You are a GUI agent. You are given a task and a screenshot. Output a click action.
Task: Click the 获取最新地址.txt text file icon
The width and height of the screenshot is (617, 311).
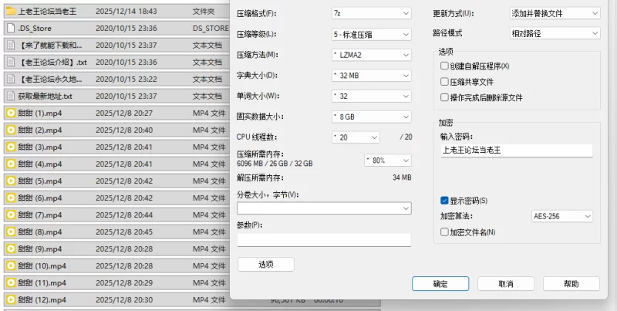click(x=11, y=96)
